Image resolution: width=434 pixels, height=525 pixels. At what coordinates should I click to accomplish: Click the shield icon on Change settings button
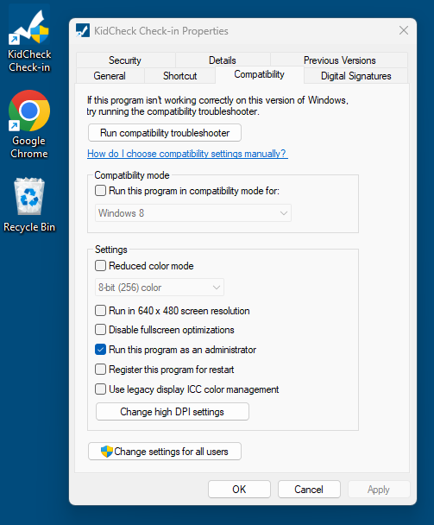point(107,452)
